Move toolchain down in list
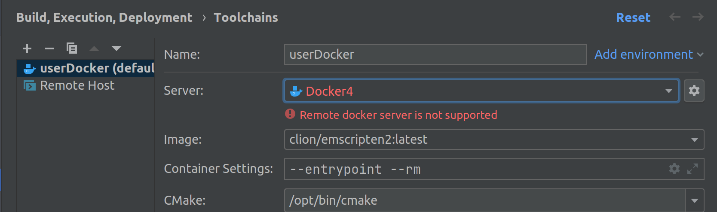 pyautogui.click(x=116, y=48)
